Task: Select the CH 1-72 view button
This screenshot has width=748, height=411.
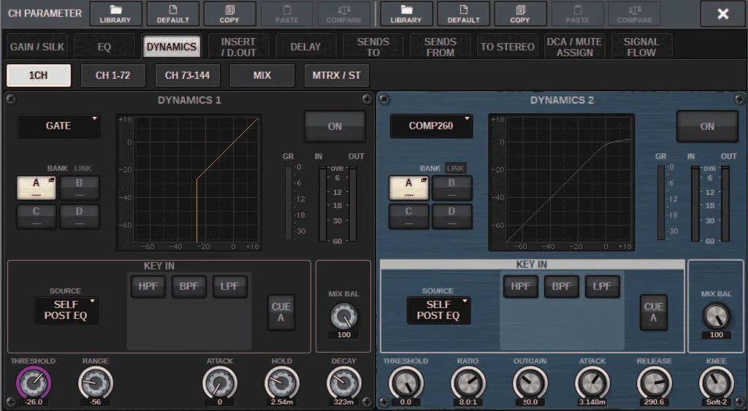Action: click(113, 75)
